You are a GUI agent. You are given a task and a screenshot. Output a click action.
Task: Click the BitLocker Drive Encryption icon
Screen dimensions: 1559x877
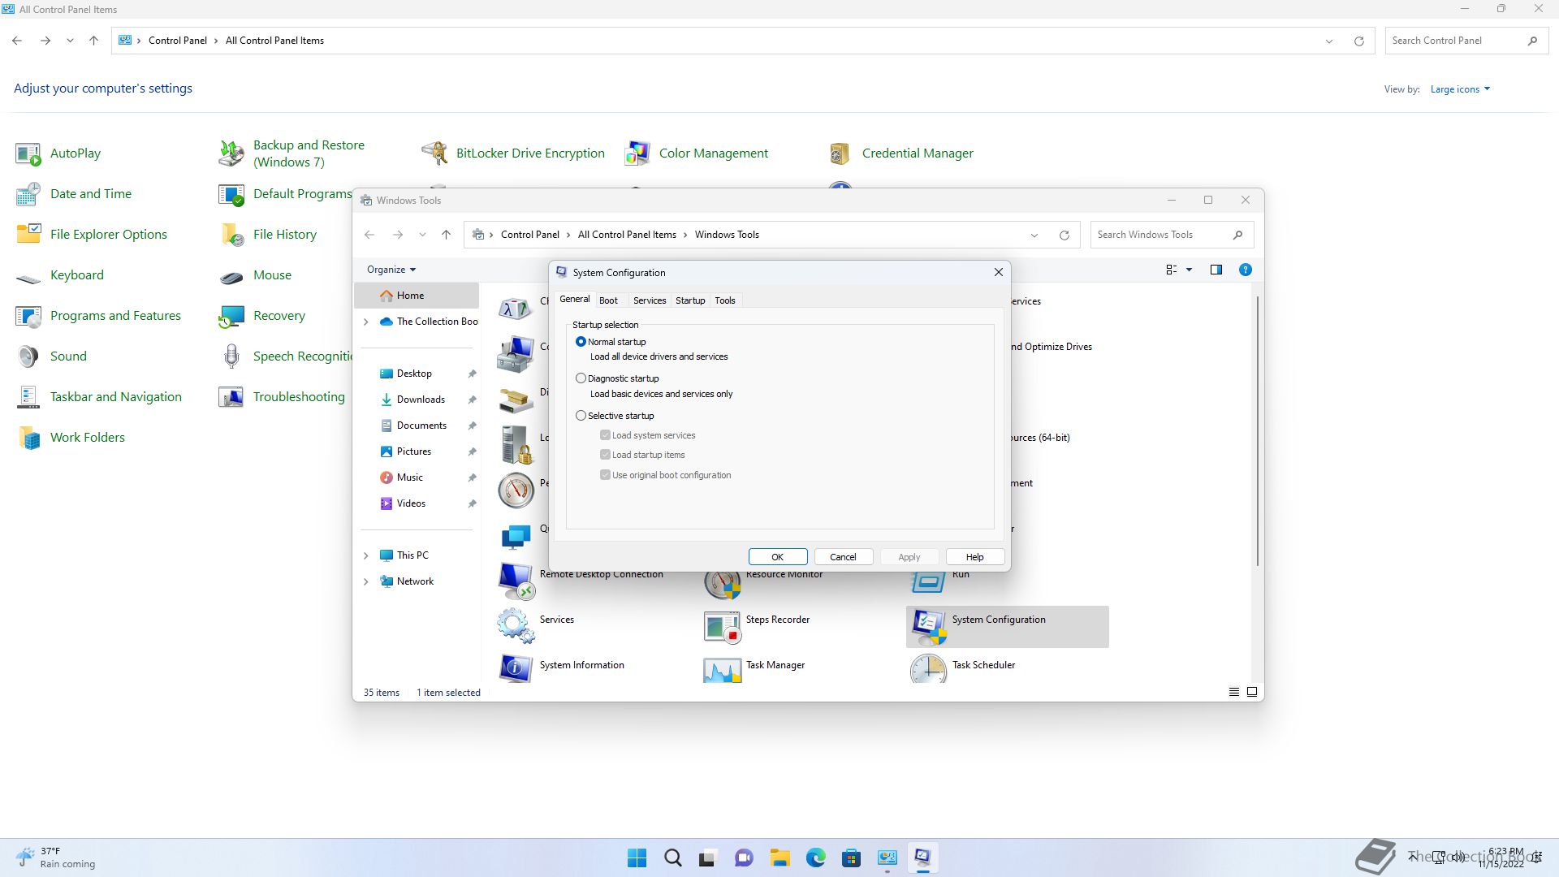pos(435,153)
